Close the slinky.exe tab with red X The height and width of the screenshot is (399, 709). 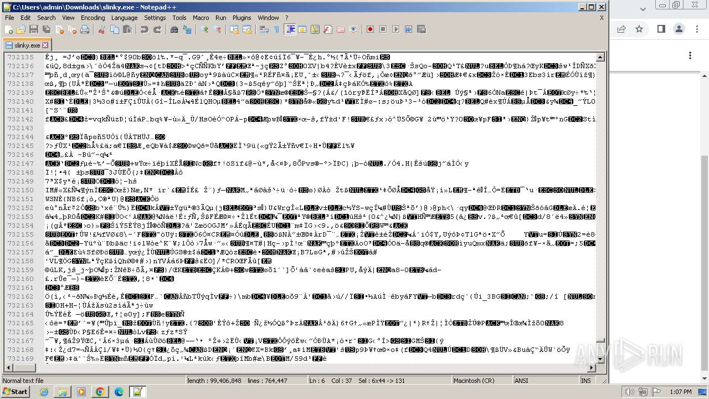pos(45,45)
